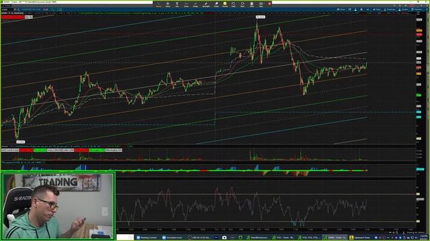Redo the last annotation

[243, 4]
